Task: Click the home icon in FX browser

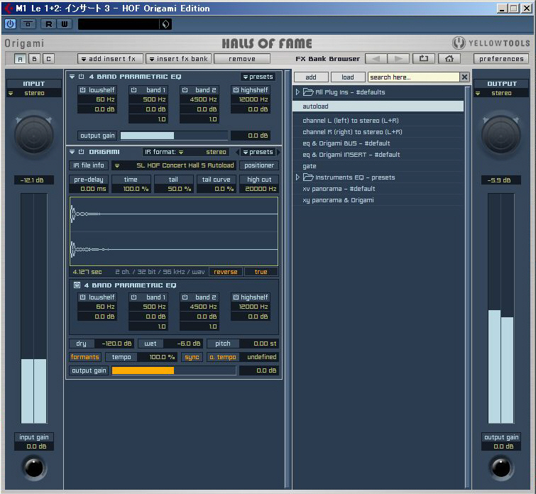Action: [449, 59]
